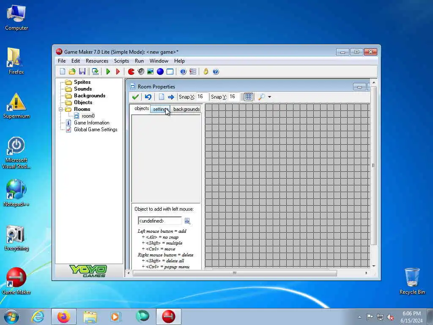Screen dimensions: 433x325
Task: Select the Supermium desktop shortcut
Action: tap(16, 105)
